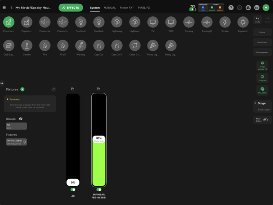
Task: Expand the left side panel arrow
Action: [x=2, y=83]
